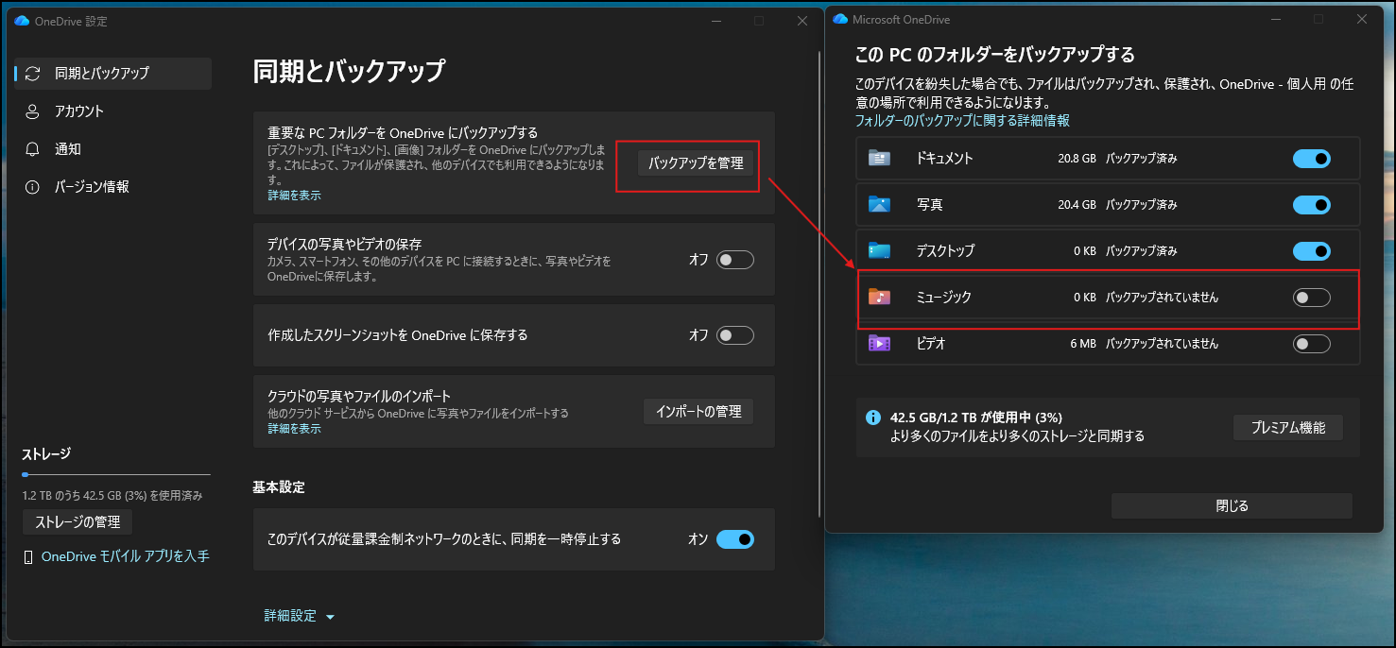The image size is (1396, 648).
Task: Click 1.2 TB のうち 42.5 GB 使用済み text
Action: [112, 495]
